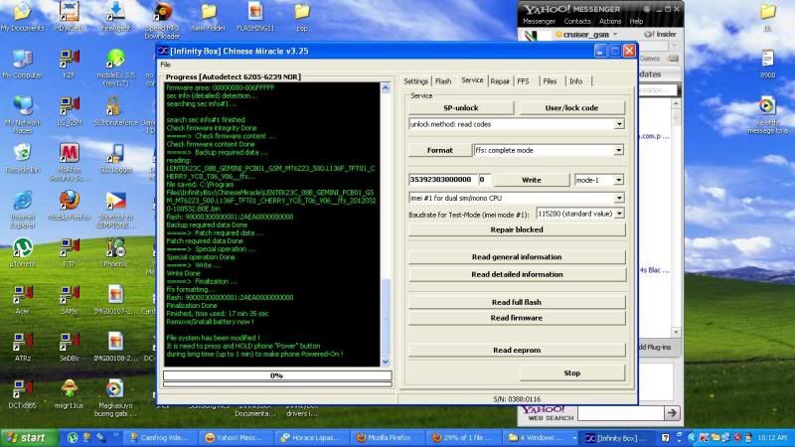795x447 pixels.
Task: Launch uTorrent desktop shortcut
Action: click(22, 252)
